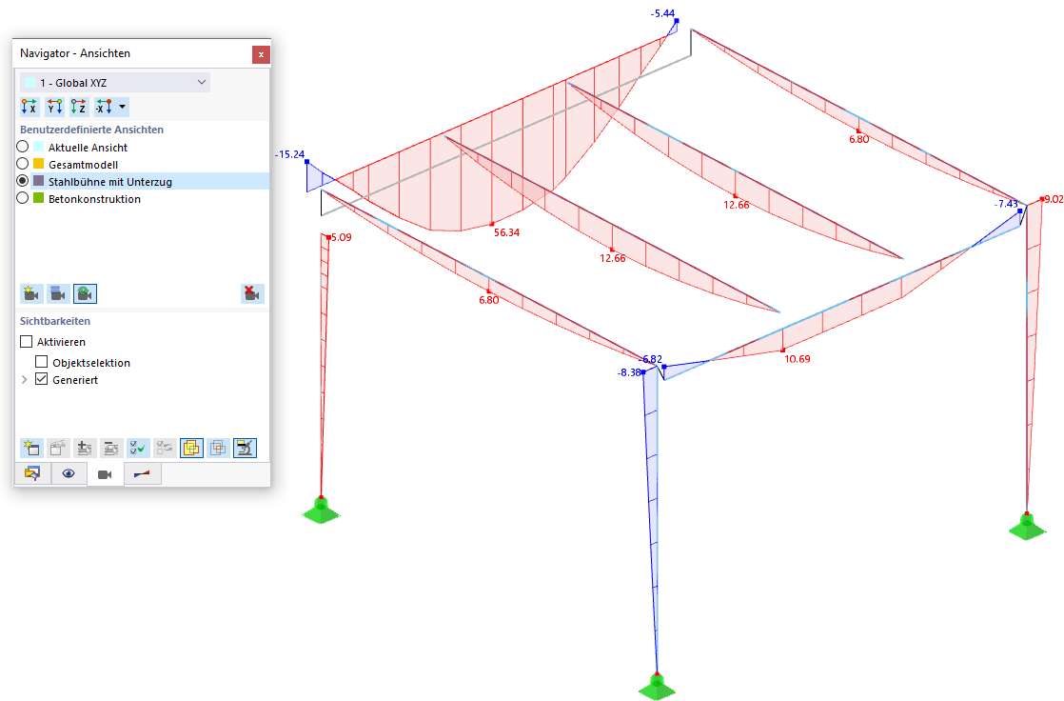Create a new user-defined view (camera with star)
The height and width of the screenshot is (701, 1064).
point(31,293)
